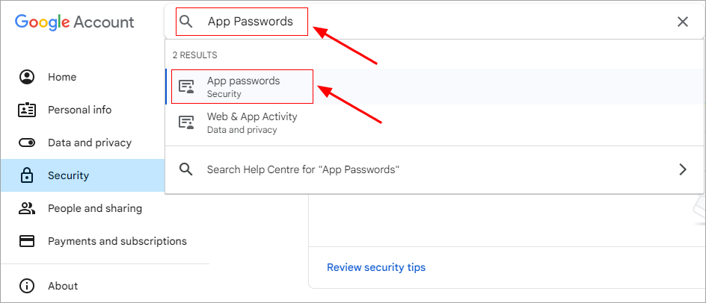The width and height of the screenshot is (706, 303).
Task: Click the People and sharing icon
Action: [x=27, y=208]
